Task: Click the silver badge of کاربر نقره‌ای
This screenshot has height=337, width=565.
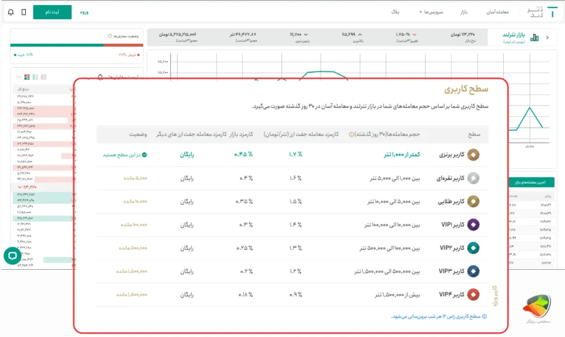Action: coord(473,178)
